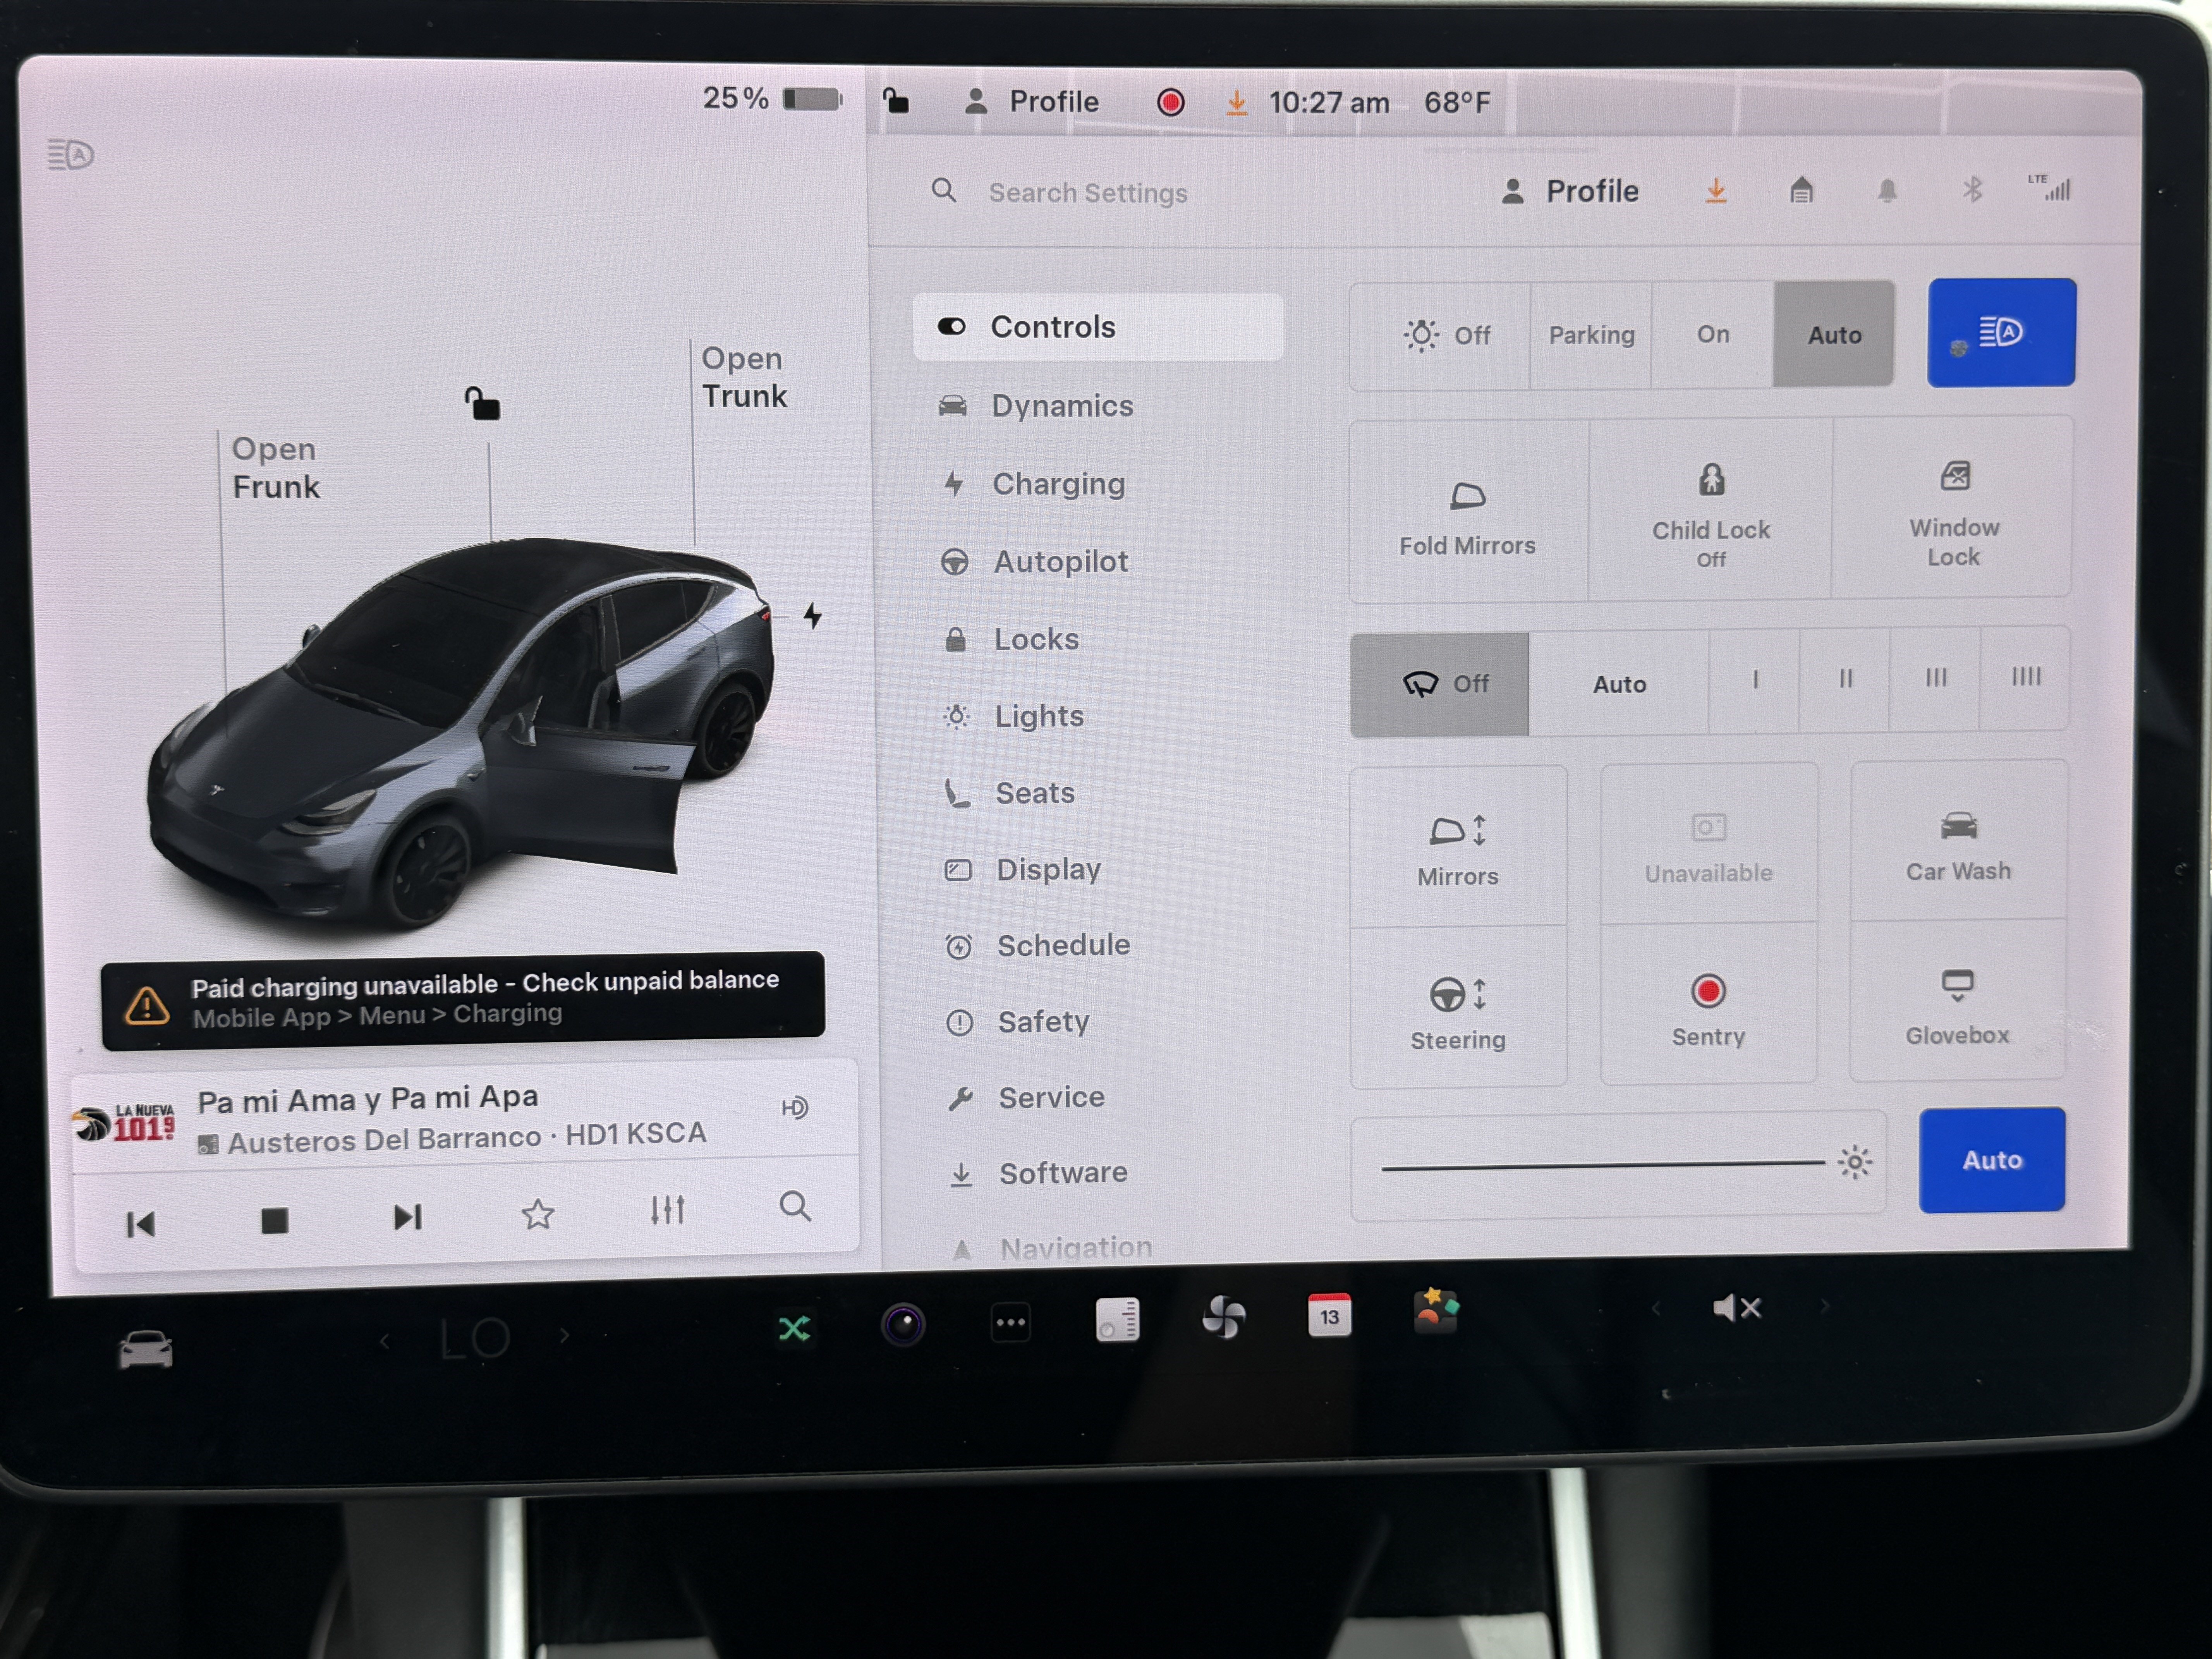Image resolution: width=2212 pixels, height=1659 pixels.
Task: Open notifications bell icon
Action: tap(1887, 190)
